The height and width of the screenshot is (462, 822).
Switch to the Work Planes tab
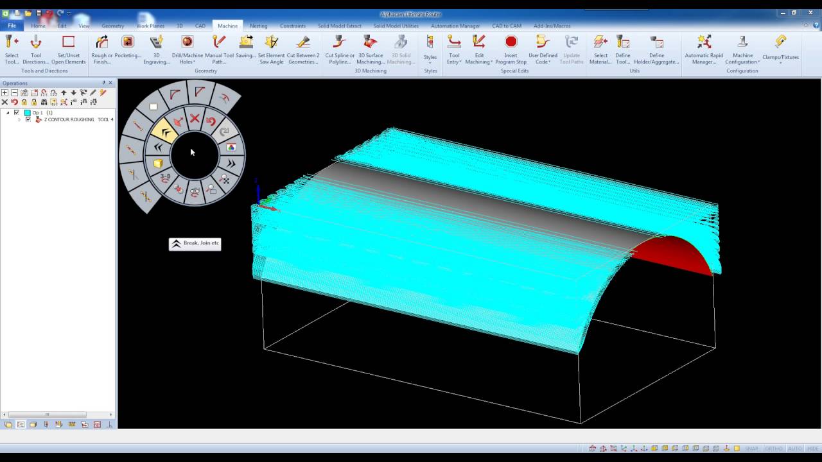click(150, 26)
